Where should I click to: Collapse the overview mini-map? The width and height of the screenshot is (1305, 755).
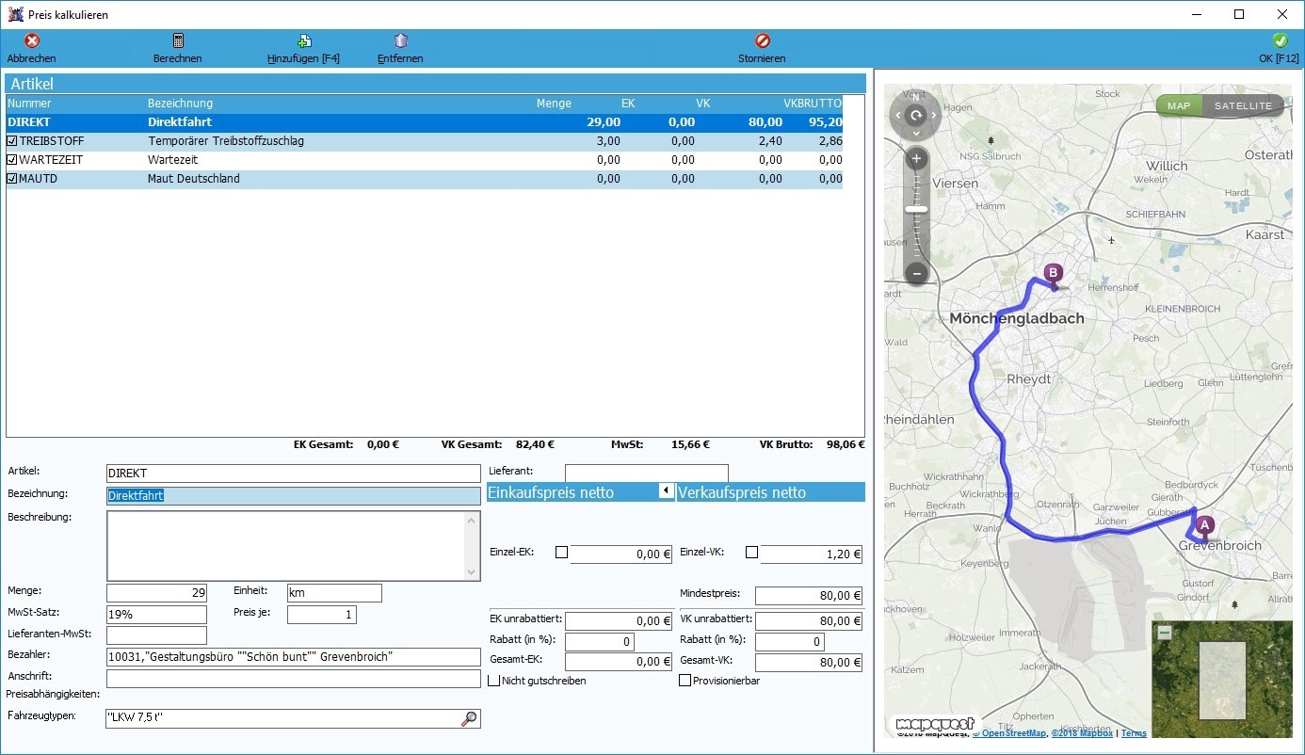click(x=1165, y=633)
